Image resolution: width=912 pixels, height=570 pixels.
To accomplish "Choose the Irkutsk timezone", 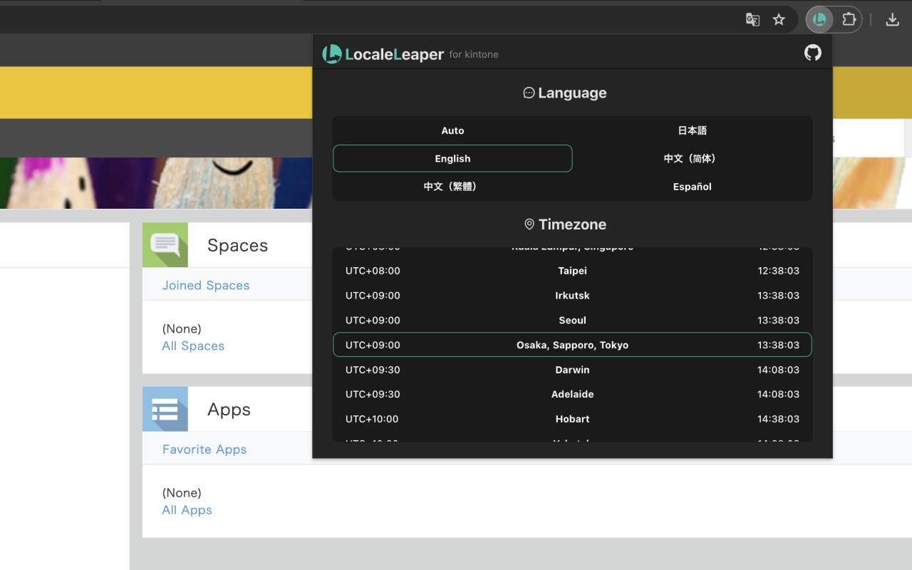I will (572, 296).
